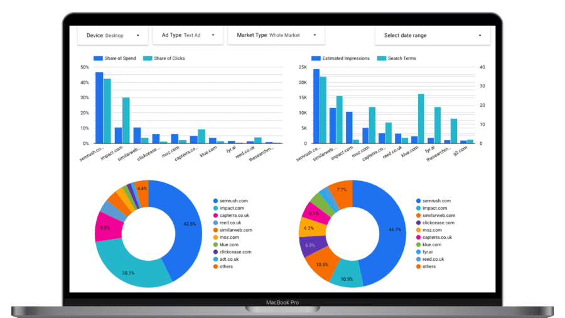Viewport: 565px width, 318px height.
Task: Open the Select date range dropdown
Action: click(433, 35)
